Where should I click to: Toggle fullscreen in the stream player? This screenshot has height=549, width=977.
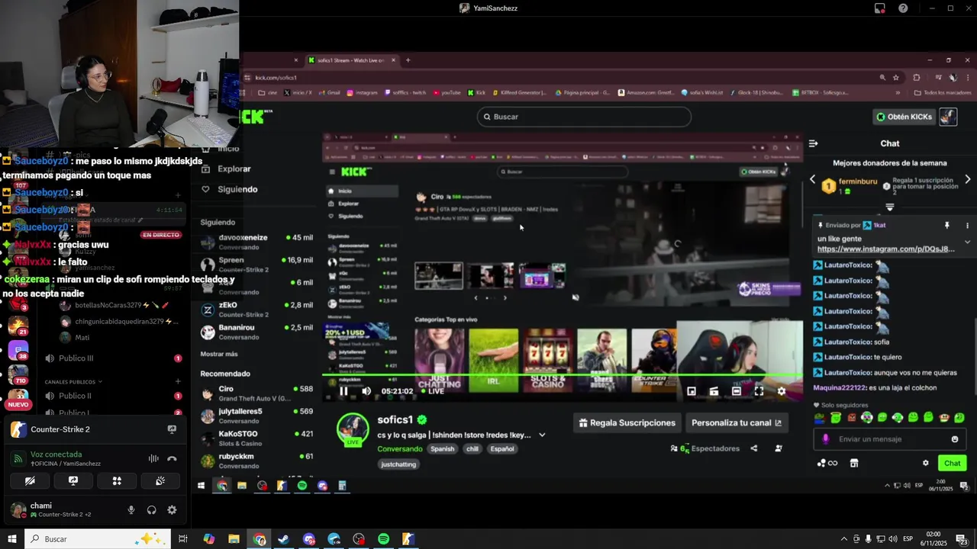[759, 391]
